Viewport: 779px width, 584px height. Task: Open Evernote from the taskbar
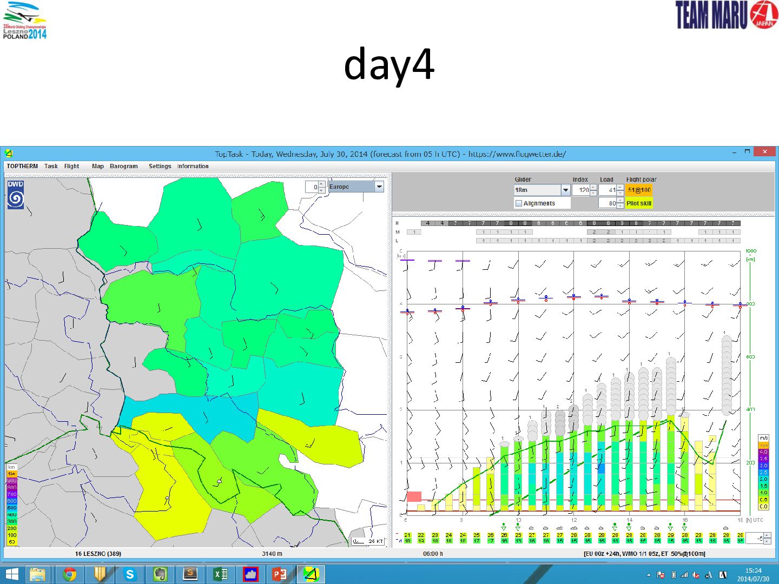tap(160, 574)
